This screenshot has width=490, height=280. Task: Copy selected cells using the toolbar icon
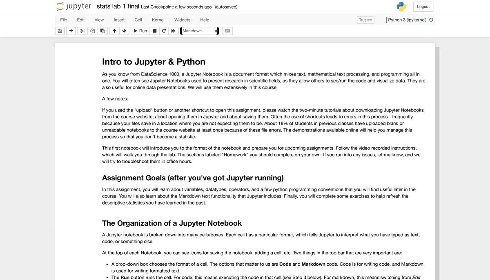click(92, 31)
